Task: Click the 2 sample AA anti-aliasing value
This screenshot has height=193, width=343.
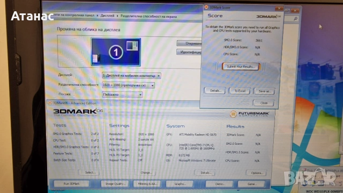Action: [x=146, y=139]
